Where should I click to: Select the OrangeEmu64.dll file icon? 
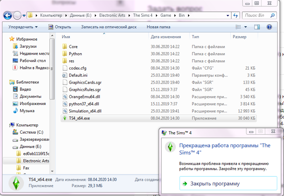(65, 97)
